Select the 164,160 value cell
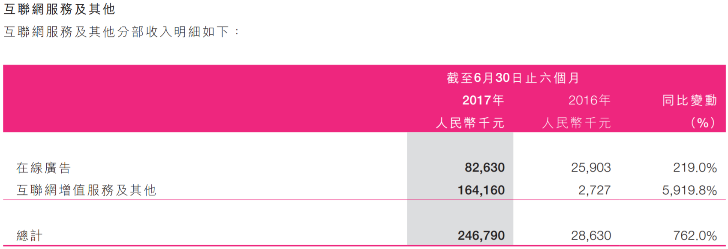This screenshot has width=728, height=249. (481, 190)
